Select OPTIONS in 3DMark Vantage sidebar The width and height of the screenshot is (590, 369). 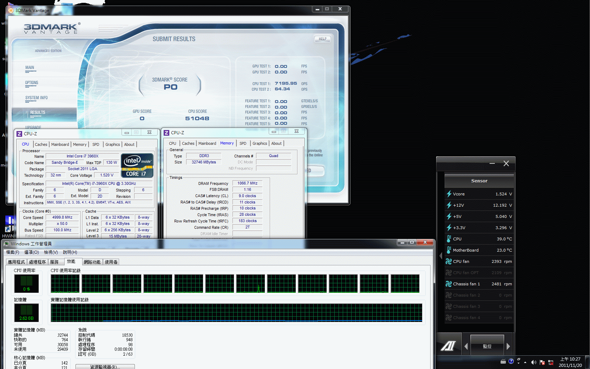click(32, 83)
